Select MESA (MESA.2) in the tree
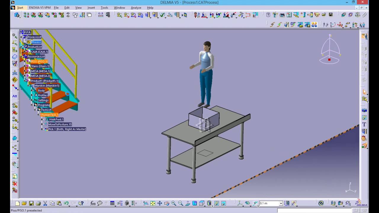 tap(41, 76)
